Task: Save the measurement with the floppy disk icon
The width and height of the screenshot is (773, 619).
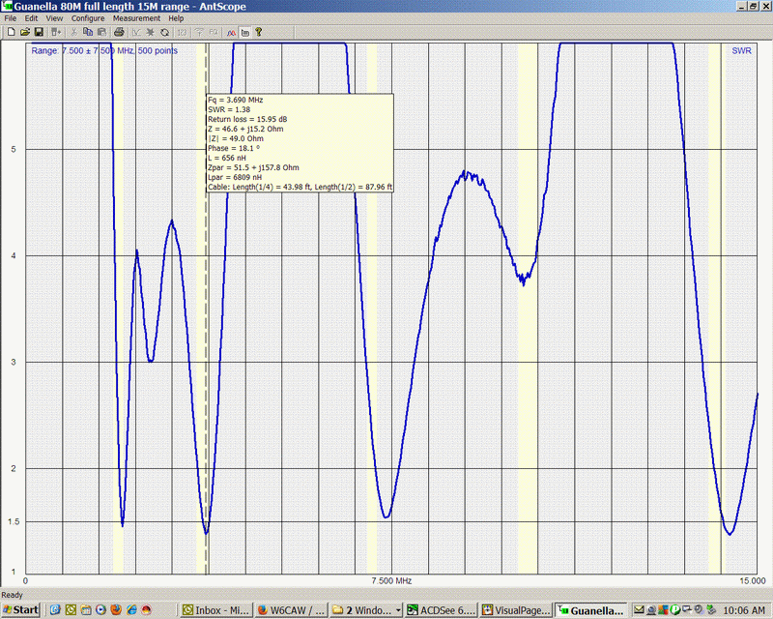Action: click(x=38, y=32)
